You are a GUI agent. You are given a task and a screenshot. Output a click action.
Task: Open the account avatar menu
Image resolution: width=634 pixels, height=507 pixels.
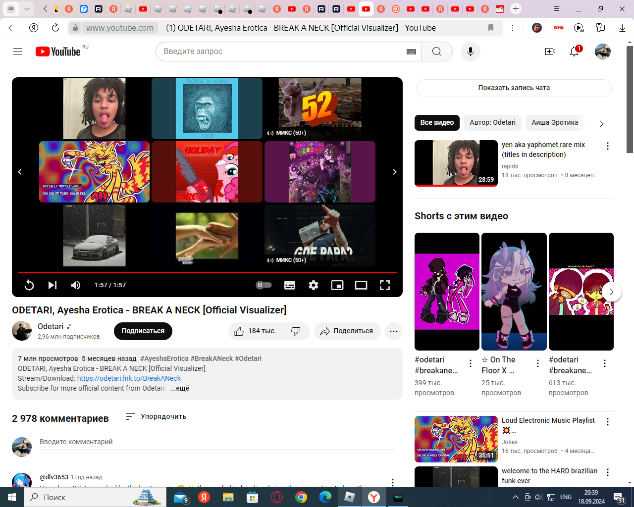[603, 51]
